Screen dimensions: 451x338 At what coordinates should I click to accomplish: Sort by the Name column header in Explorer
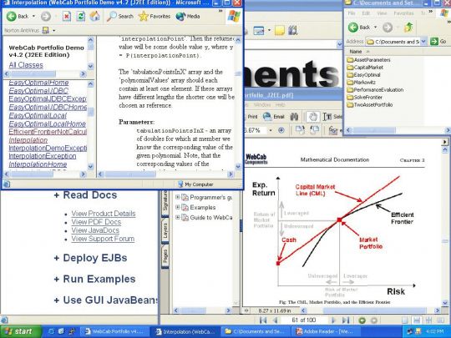[x=356, y=52]
